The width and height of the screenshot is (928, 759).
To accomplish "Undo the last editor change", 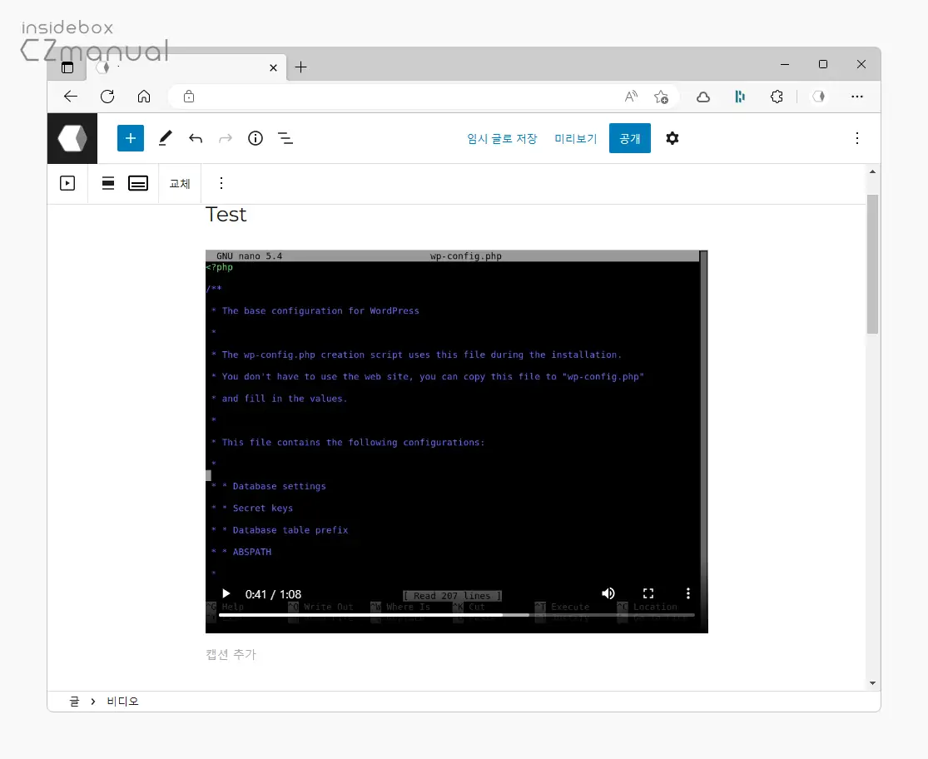I will coord(196,138).
